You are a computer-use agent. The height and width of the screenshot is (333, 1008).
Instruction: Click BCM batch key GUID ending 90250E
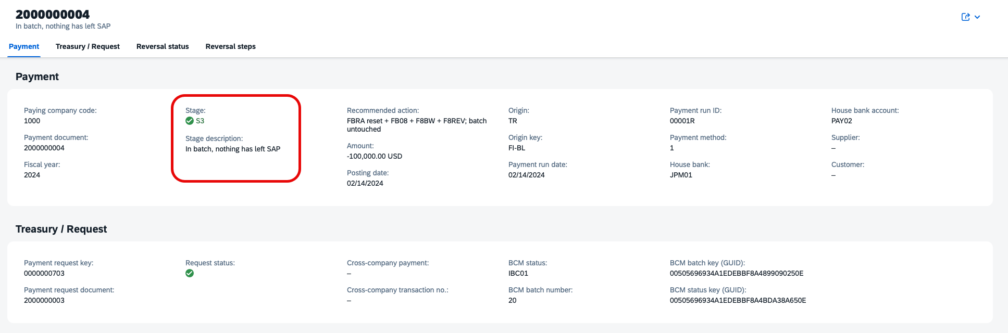point(737,273)
